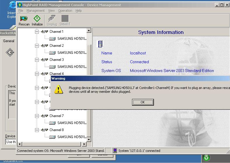This screenshot has height=163, width=230.
Task: Click OK in the Warning dialog
Action: tap(143, 102)
